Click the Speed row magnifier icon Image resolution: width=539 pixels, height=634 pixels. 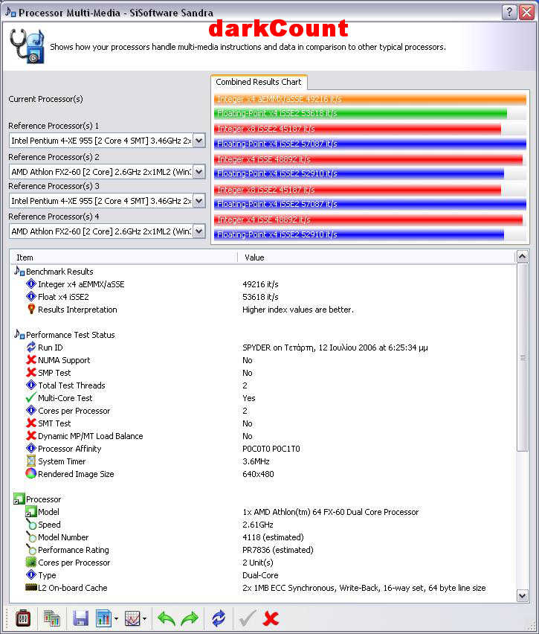[31, 525]
